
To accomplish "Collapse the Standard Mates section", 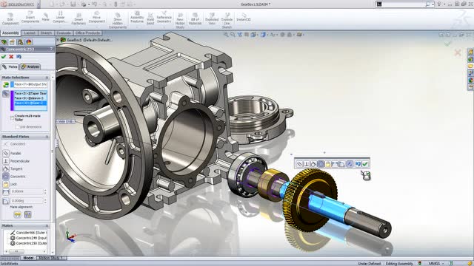I will [47, 137].
